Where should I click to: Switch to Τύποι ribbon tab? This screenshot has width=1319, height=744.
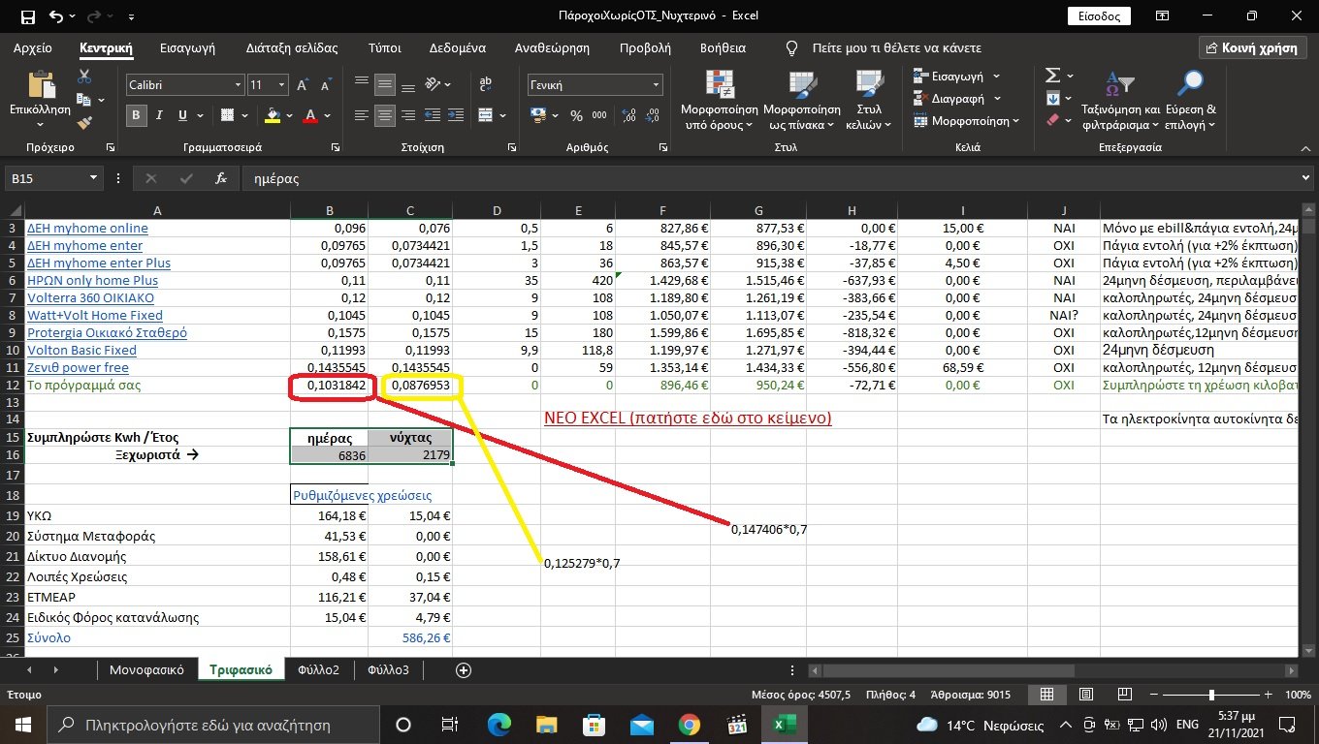[385, 47]
